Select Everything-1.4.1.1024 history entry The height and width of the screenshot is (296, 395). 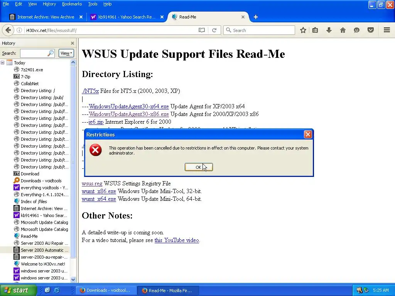coord(45,195)
